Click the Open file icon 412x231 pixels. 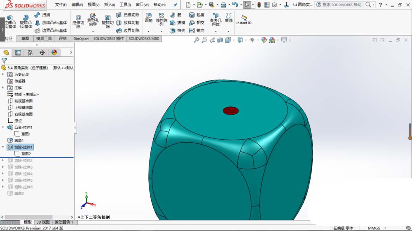[200, 5]
